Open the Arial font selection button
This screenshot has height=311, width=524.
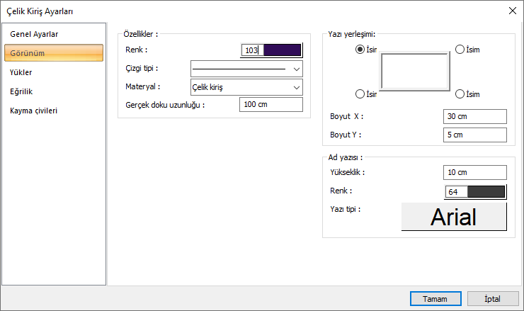click(454, 217)
